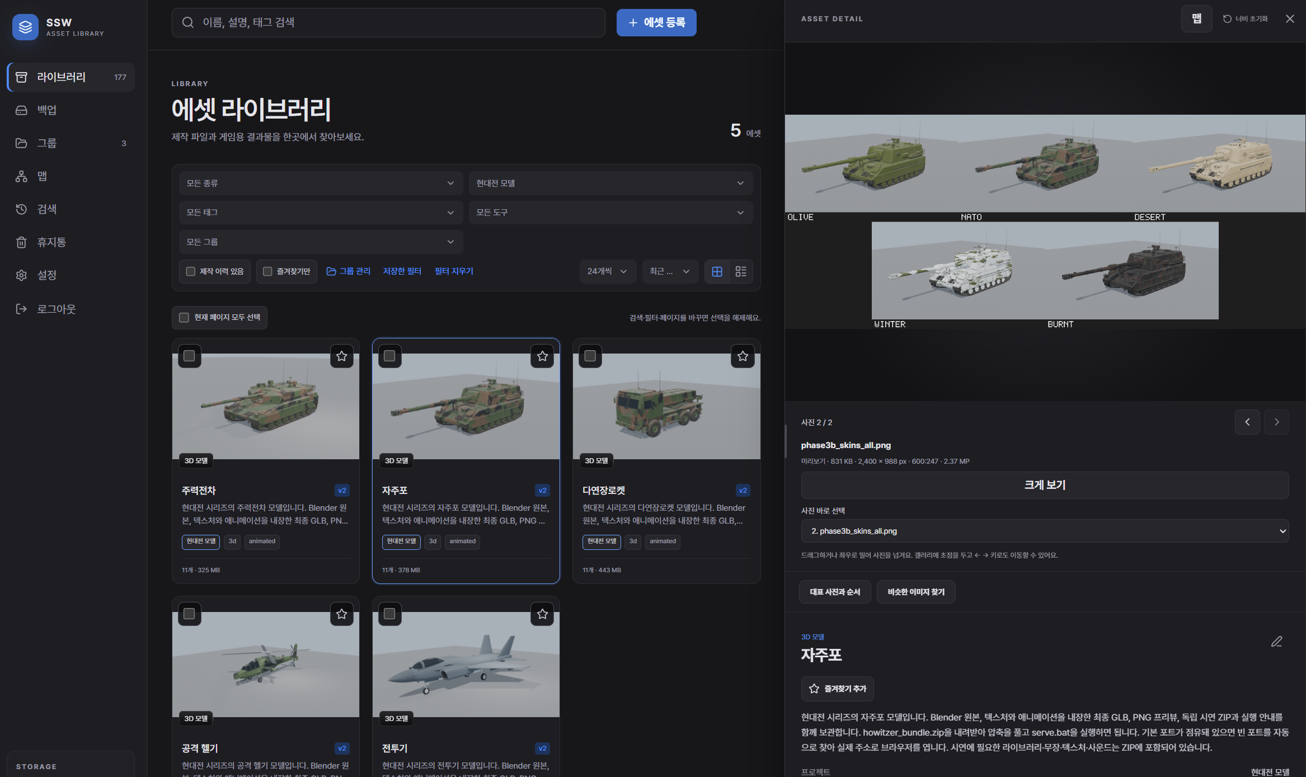Click 즐겨찾기 추가 button

point(838,689)
